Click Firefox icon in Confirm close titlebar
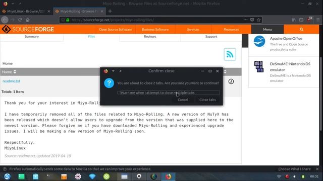This screenshot has height=181, width=323. coord(106,71)
